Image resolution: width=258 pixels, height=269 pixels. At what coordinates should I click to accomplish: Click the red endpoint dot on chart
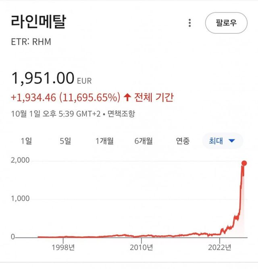pos(244,163)
